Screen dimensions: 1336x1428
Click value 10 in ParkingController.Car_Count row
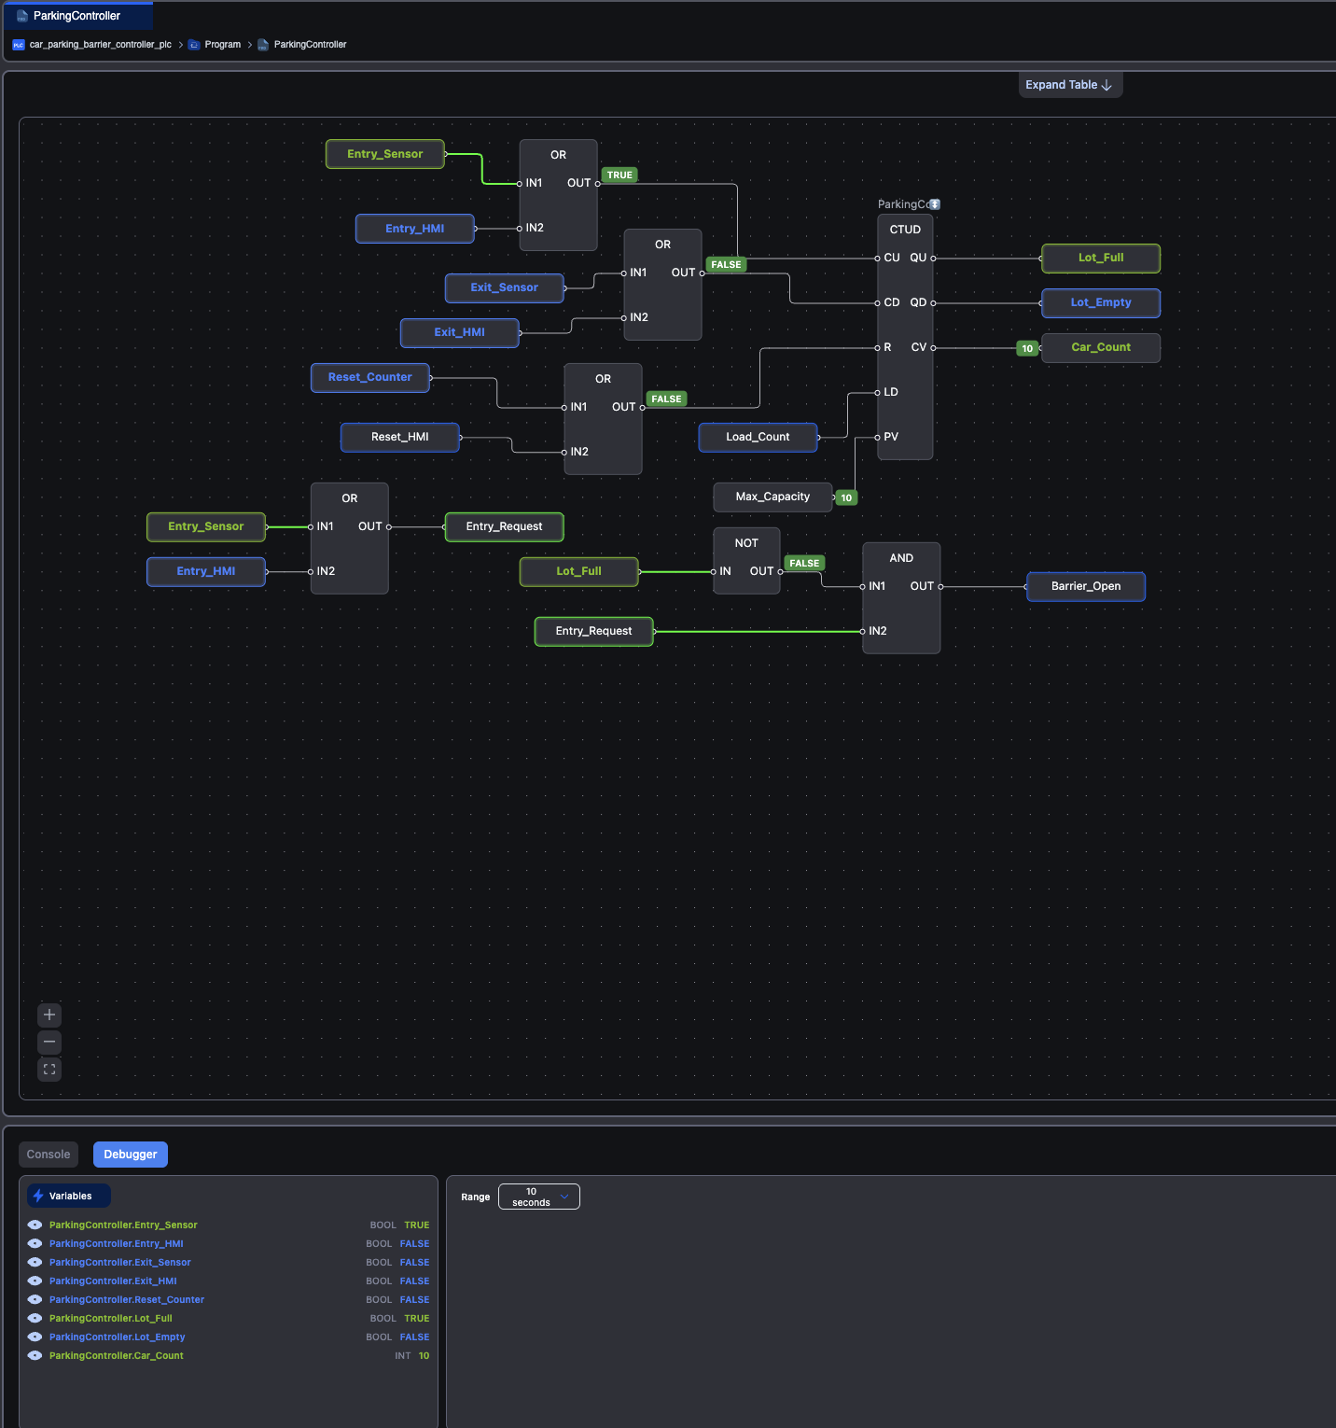pos(424,1355)
